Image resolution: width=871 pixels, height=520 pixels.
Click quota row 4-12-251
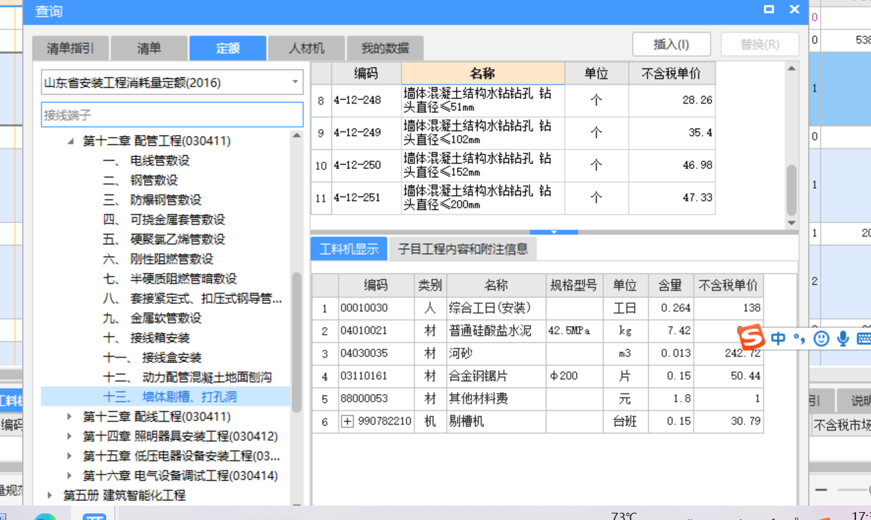pos(513,198)
